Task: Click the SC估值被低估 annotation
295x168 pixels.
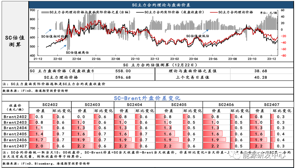Action: 198,36
